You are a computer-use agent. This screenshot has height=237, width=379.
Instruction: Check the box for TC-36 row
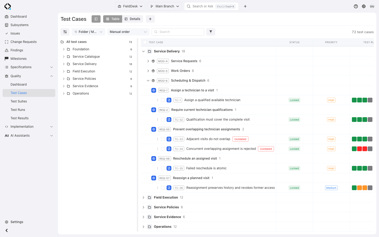[163, 188]
